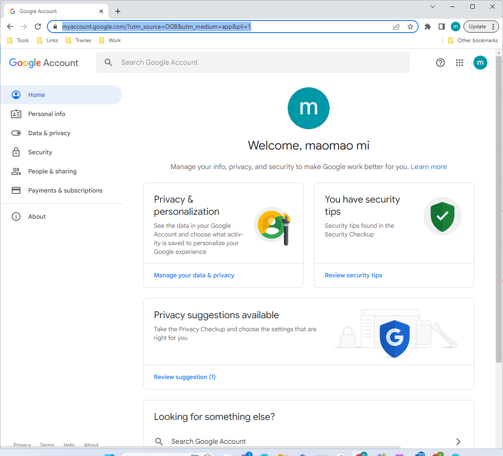
Task: Click the Review security tips link
Action: click(x=353, y=275)
